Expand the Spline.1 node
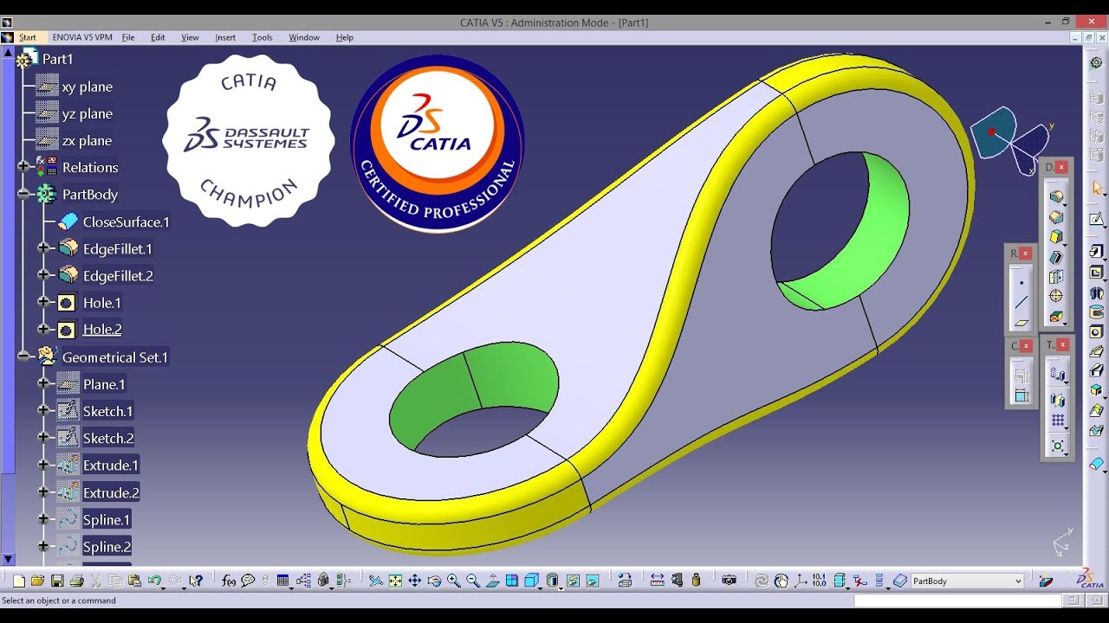 pyautogui.click(x=43, y=519)
